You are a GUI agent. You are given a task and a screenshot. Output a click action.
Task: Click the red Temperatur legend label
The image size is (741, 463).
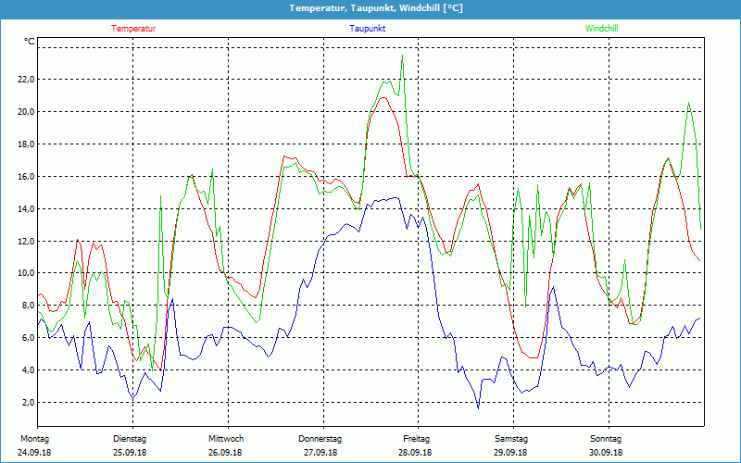[x=133, y=29]
